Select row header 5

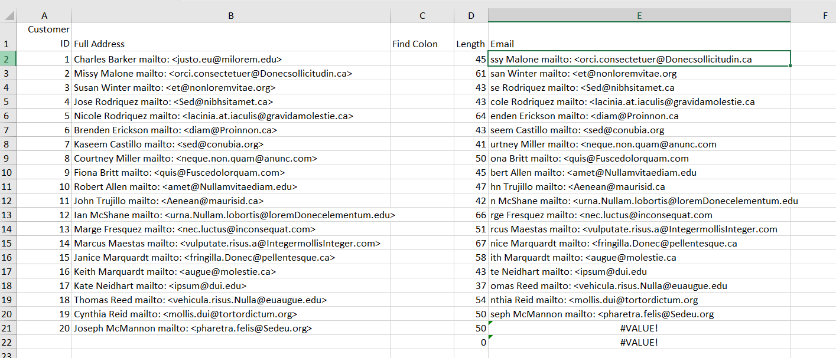point(8,101)
